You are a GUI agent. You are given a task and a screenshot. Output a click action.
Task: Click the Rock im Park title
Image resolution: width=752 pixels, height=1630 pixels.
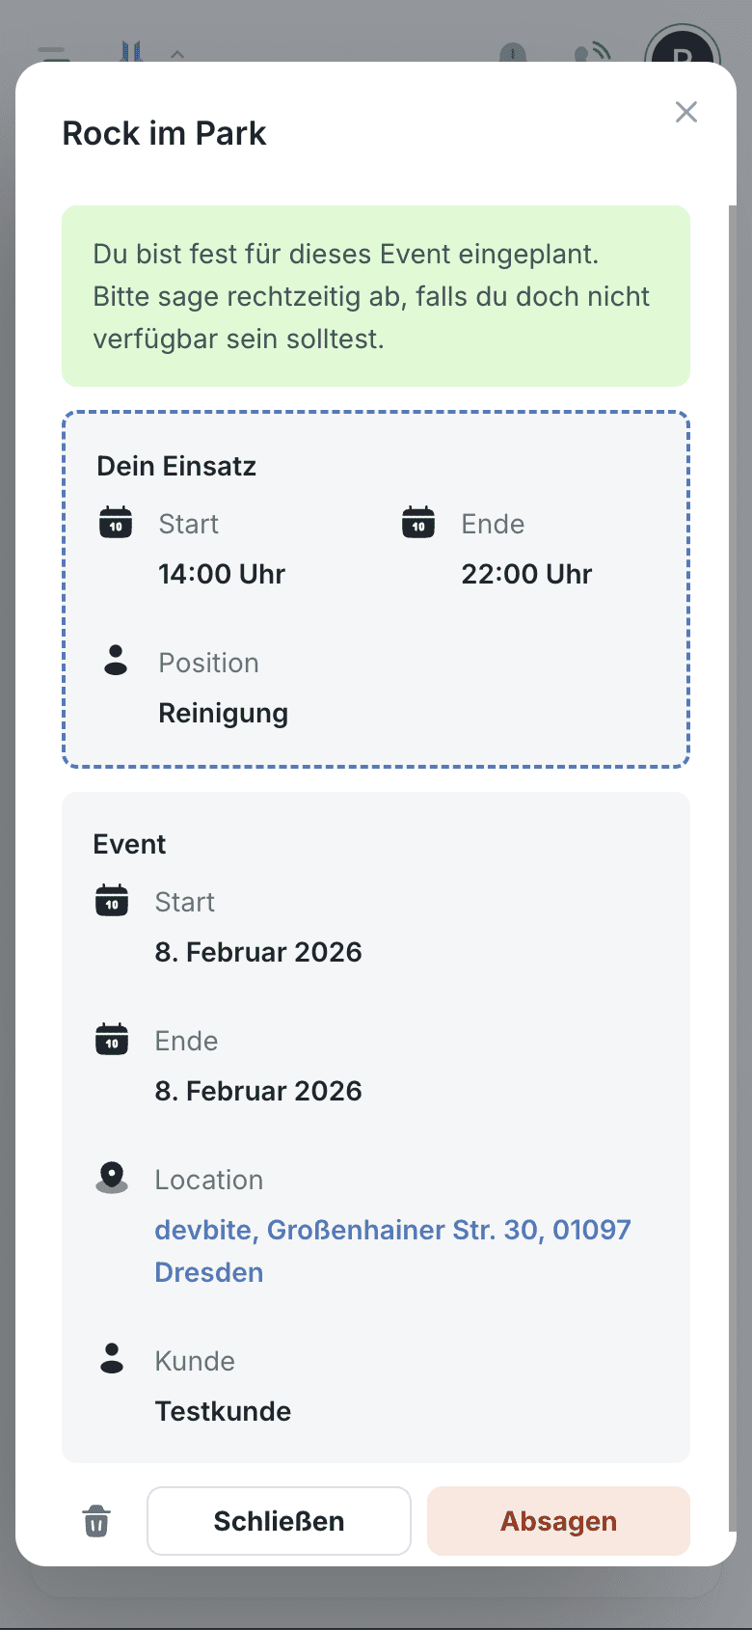pos(164,133)
